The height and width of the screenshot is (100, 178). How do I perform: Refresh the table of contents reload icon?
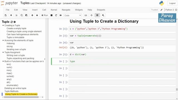point(12,22)
